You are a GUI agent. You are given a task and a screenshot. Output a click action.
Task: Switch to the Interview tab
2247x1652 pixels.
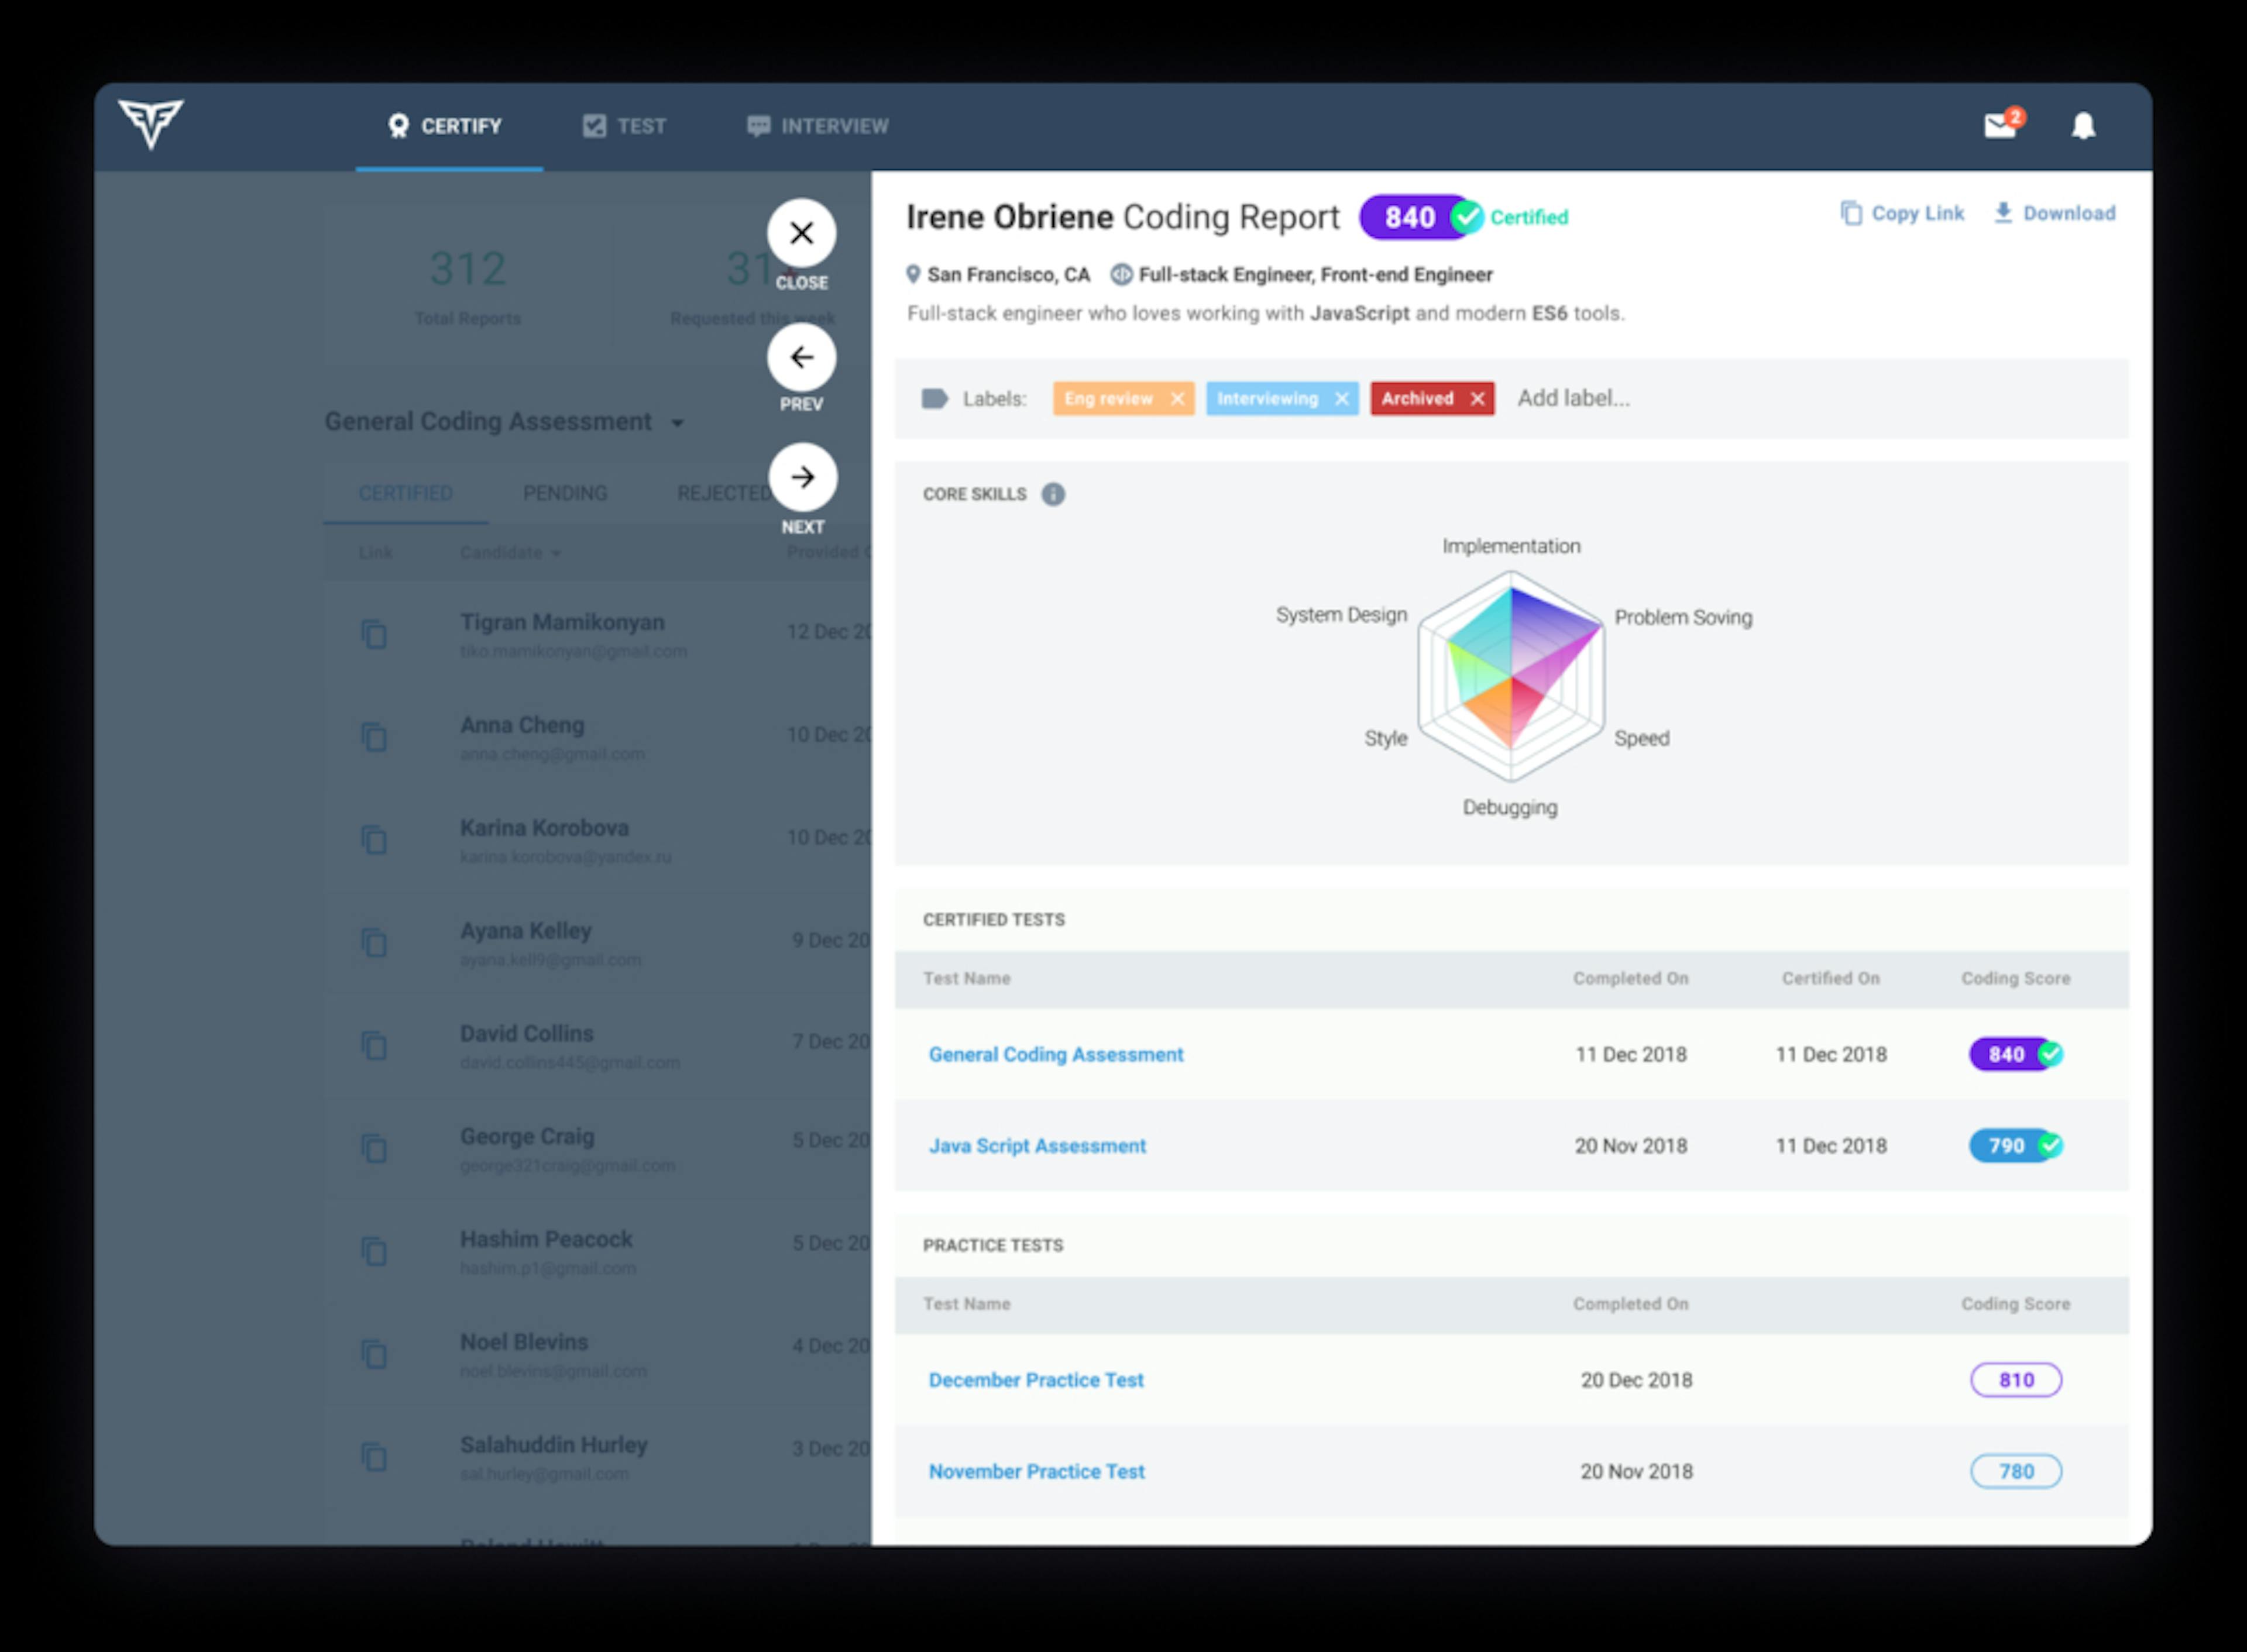coord(817,126)
